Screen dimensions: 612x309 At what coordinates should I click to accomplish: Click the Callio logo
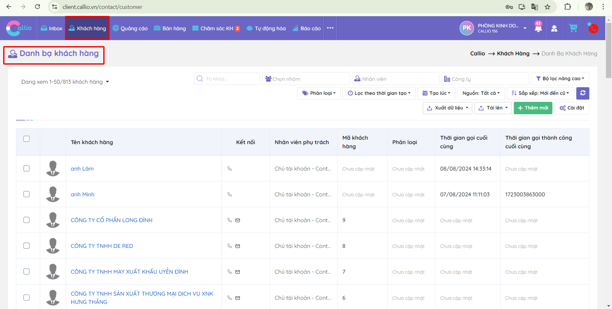(19, 28)
